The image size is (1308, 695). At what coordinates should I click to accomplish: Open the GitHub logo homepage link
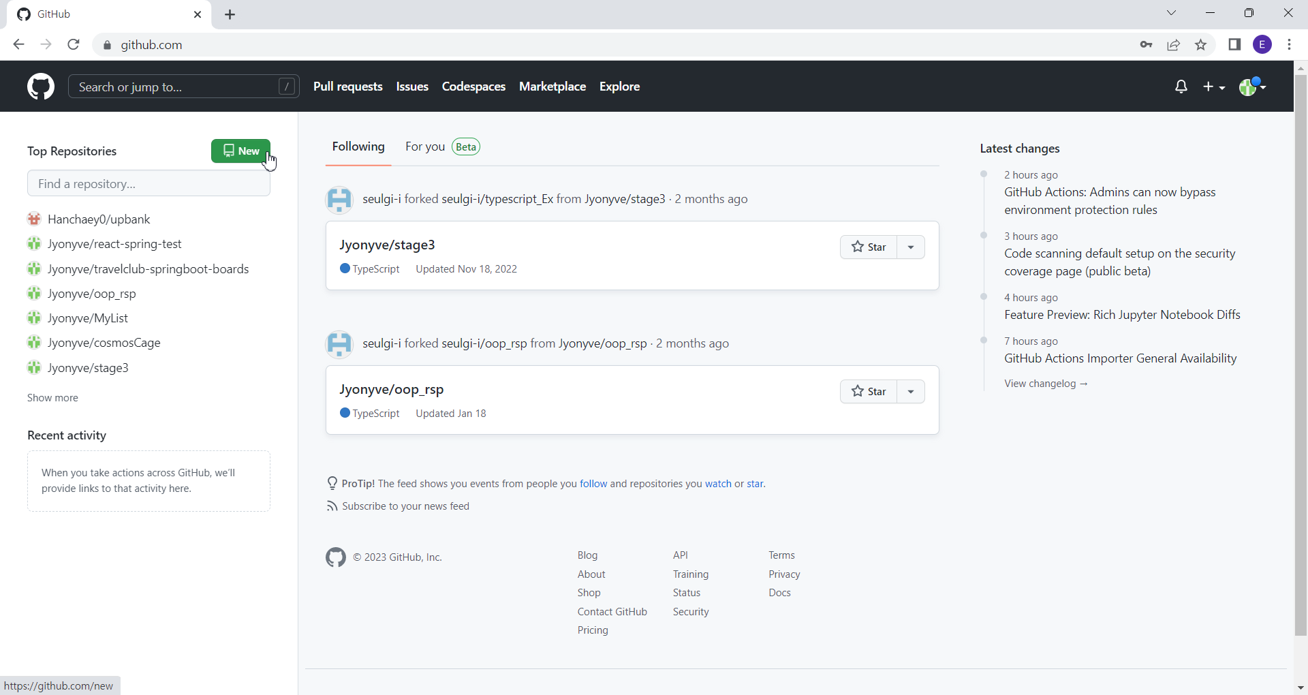pyautogui.click(x=41, y=87)
